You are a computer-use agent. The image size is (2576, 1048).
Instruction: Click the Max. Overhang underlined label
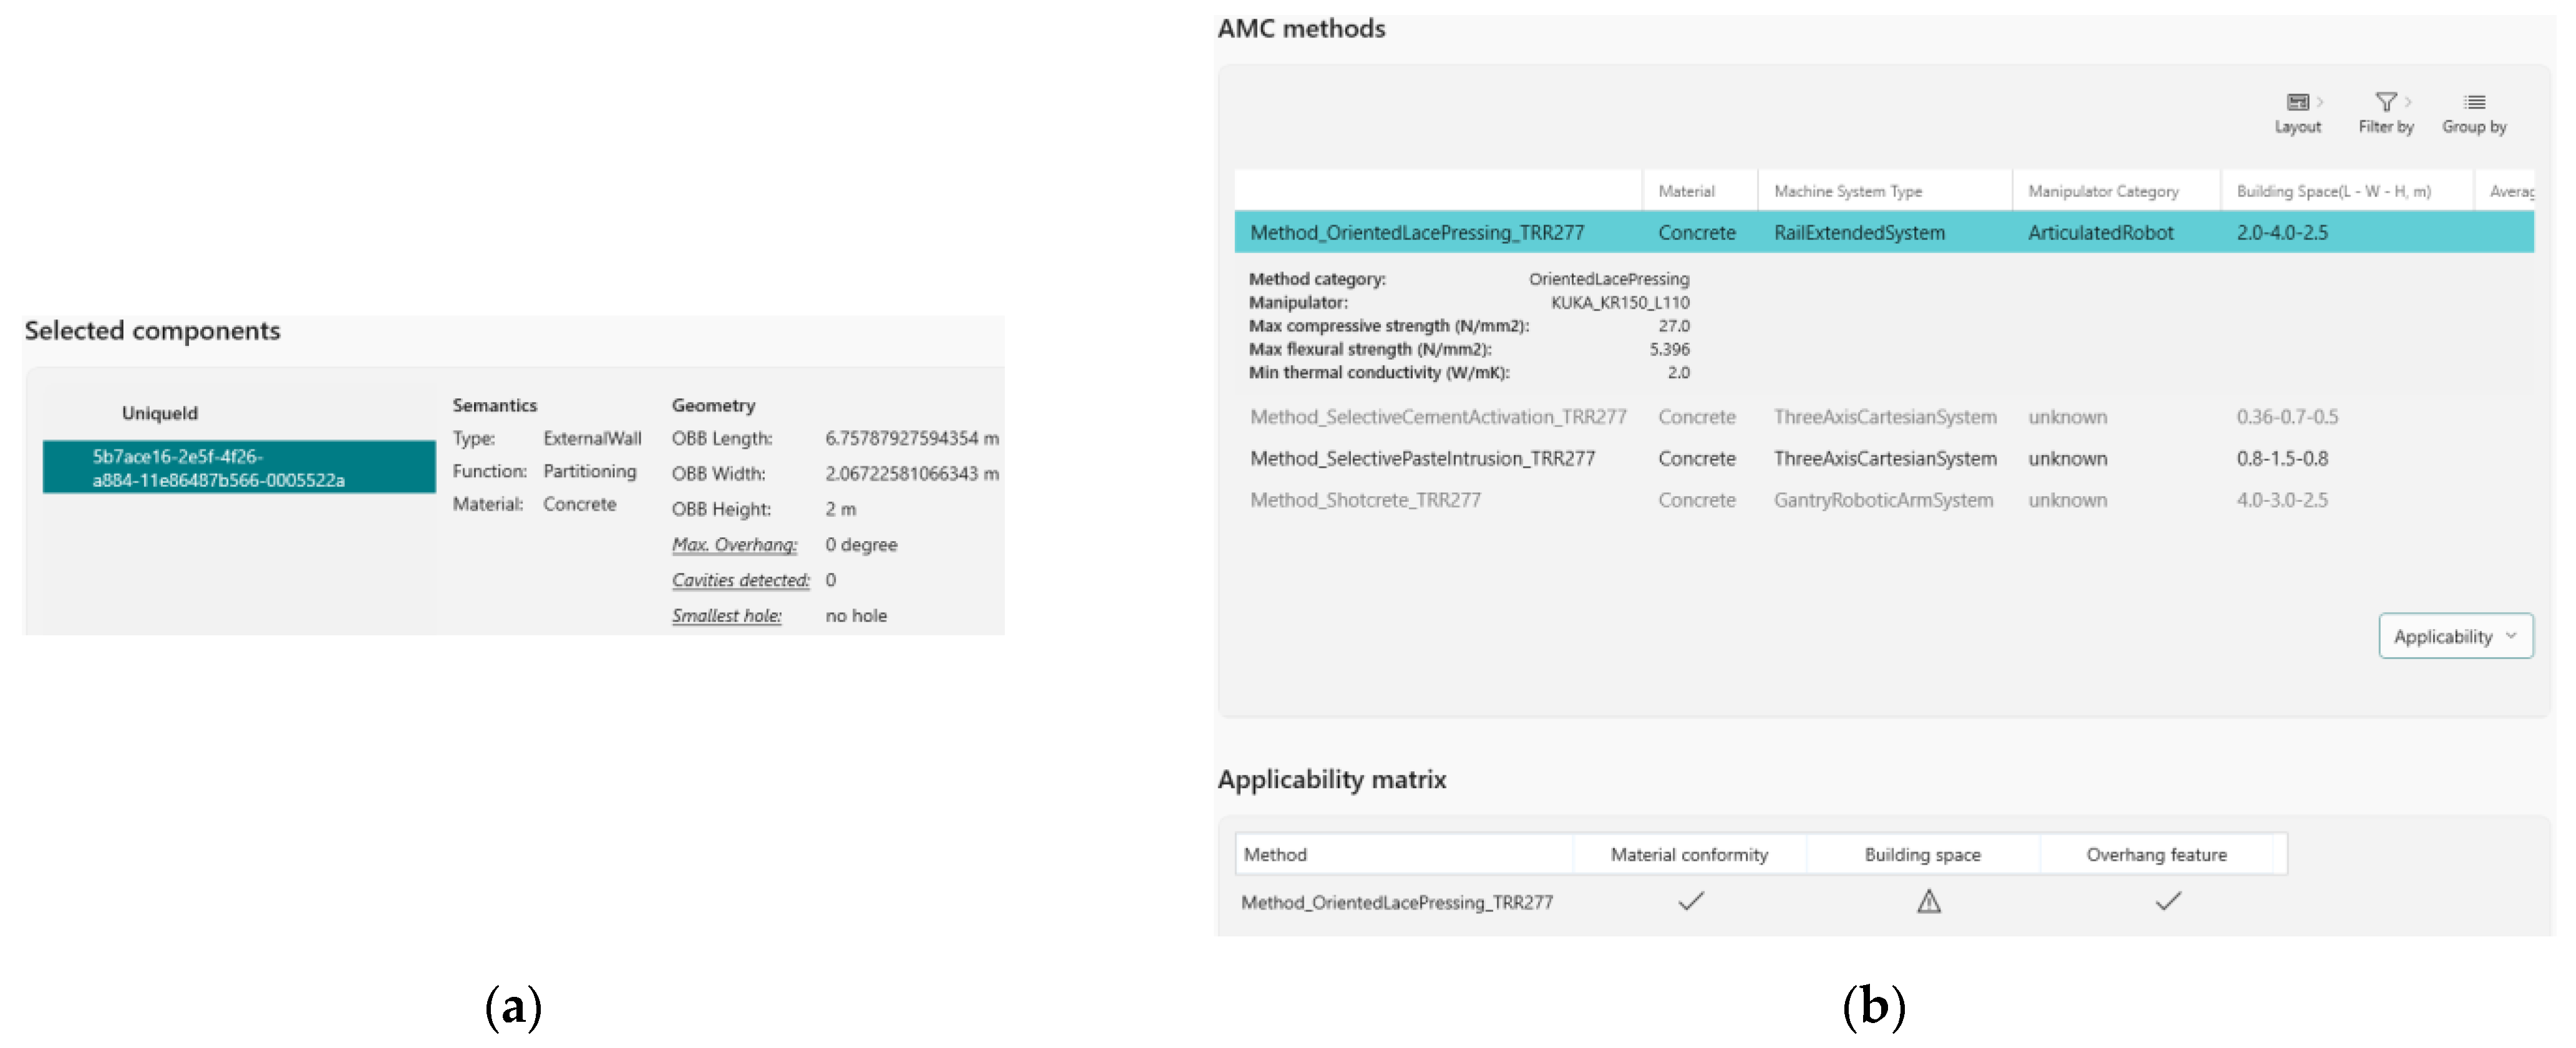pos(734,545)
